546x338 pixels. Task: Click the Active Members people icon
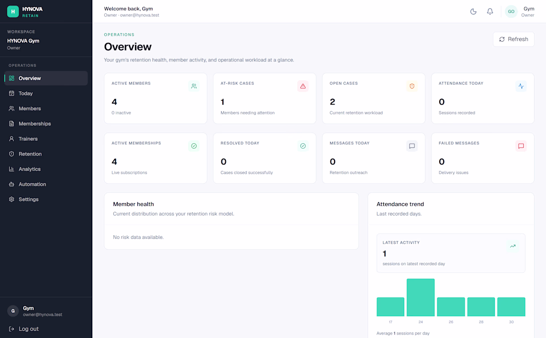(194, 86)
